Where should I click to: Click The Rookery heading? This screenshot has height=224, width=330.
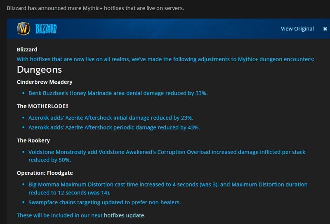pyautogui.click(x=33, y=141)
